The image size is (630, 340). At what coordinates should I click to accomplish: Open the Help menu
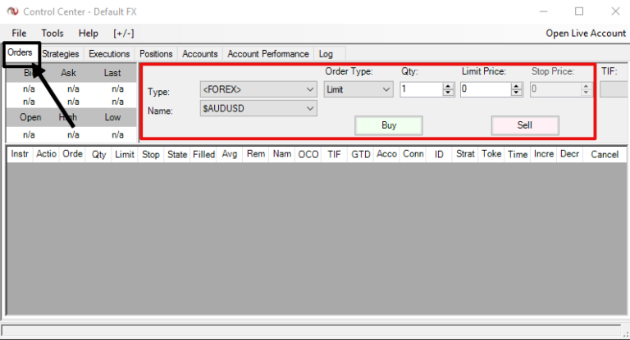(88, 34)
